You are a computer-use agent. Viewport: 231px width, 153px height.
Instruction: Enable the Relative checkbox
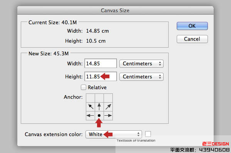coord(84,87)
